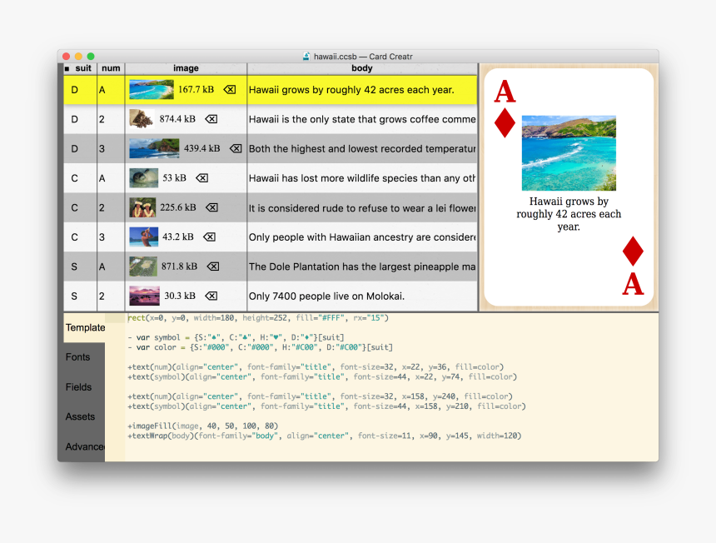Select the row about Molokai population
The height and width of the screenshot is (543, 716).
pos(361,296)
